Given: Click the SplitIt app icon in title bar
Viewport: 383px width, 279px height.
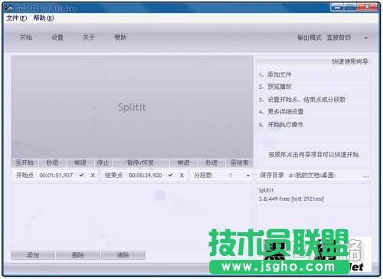Looking at the screenshot, I should click(9, 8).
